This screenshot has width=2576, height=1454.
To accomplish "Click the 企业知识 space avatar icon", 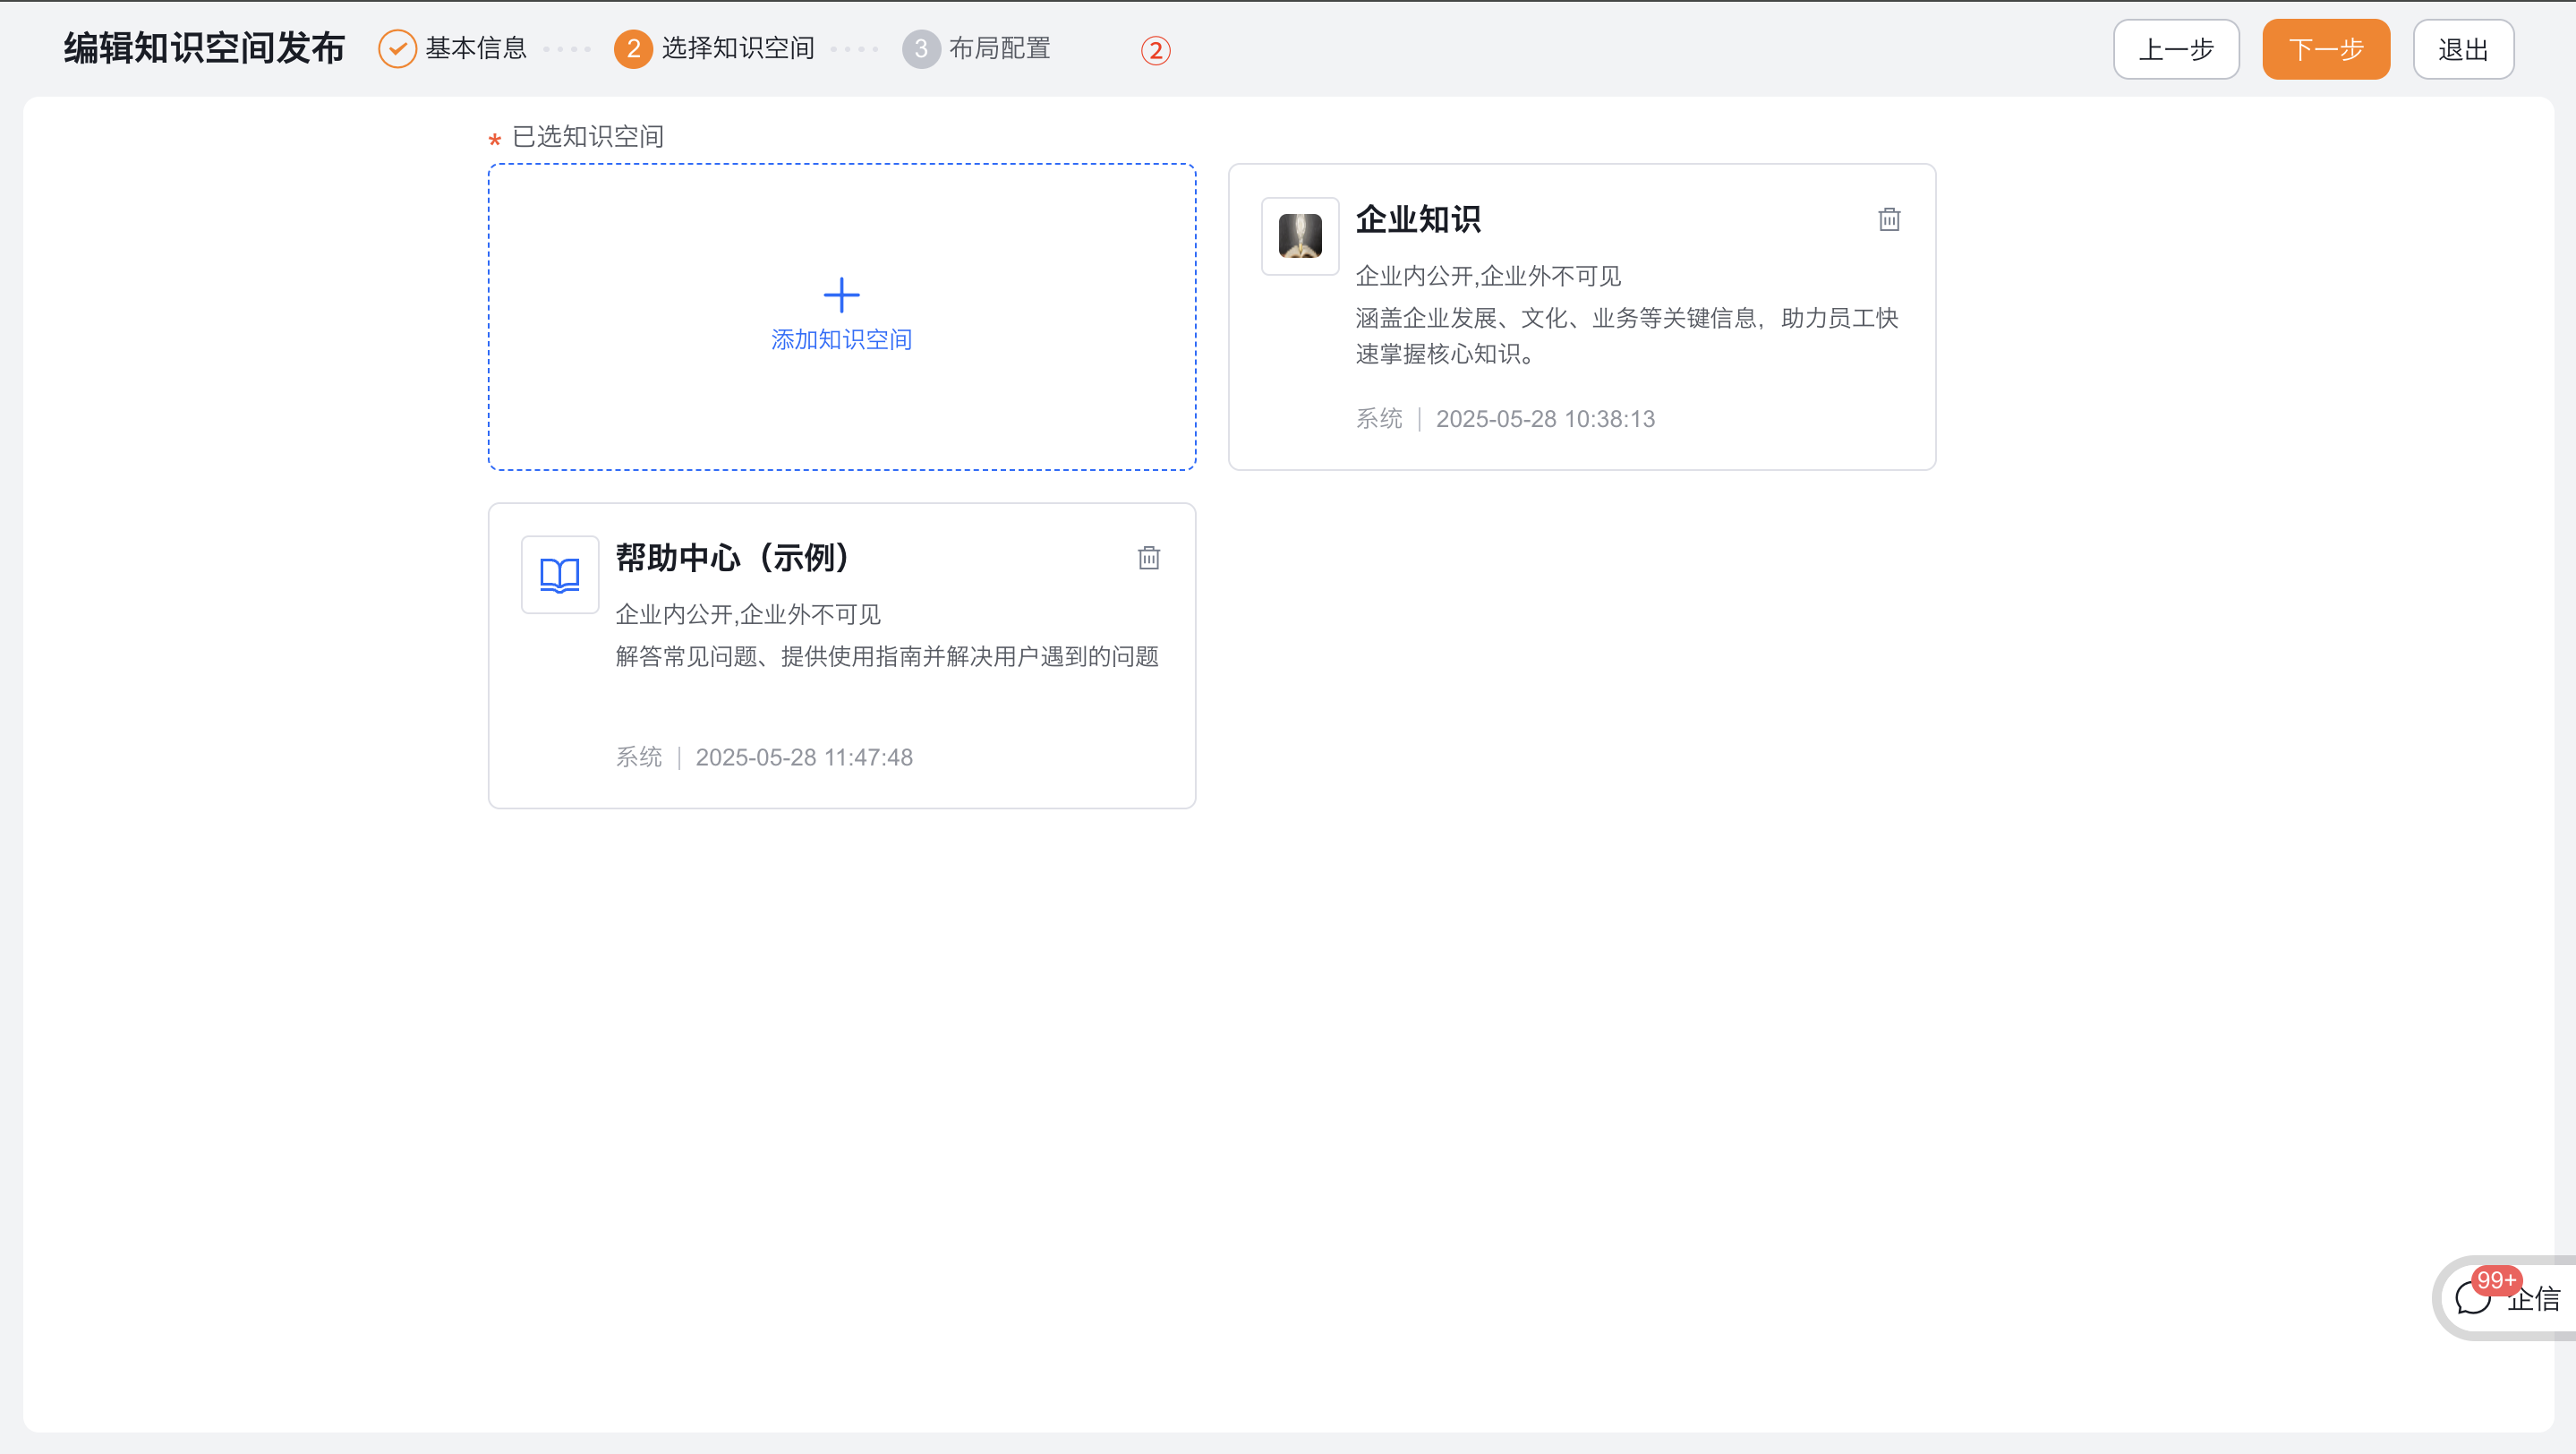I will 1299,236.
